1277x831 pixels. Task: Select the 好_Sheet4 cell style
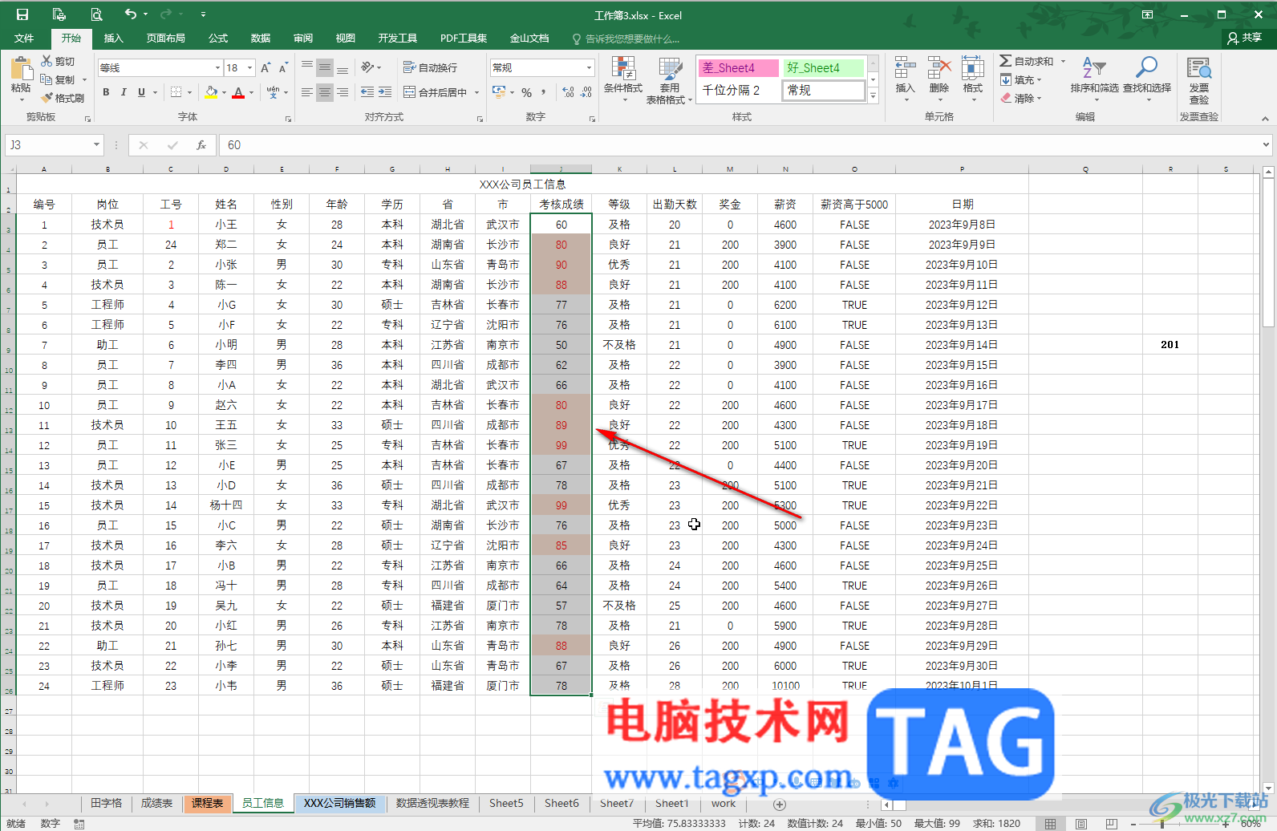click(824, 68)
